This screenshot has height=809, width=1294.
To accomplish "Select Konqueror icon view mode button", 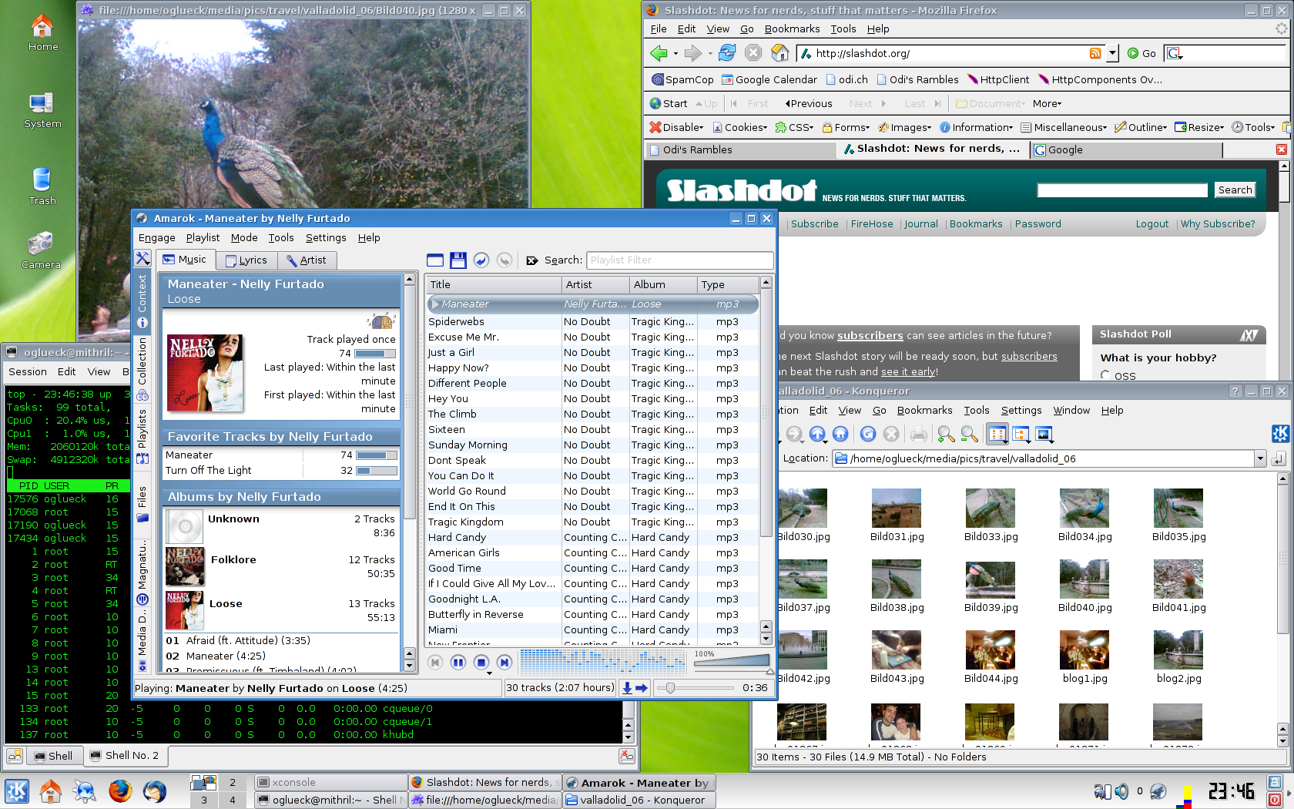I will pos(997,434).
